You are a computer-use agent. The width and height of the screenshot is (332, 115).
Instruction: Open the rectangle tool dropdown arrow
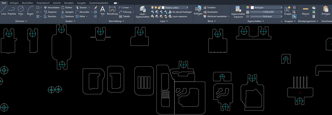point(41,8)
